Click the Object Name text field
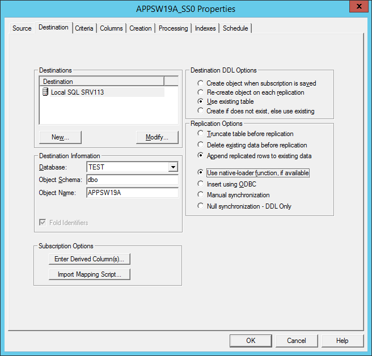Image resolution: width=372 pixels, height=356 pixels. [132, 193]
